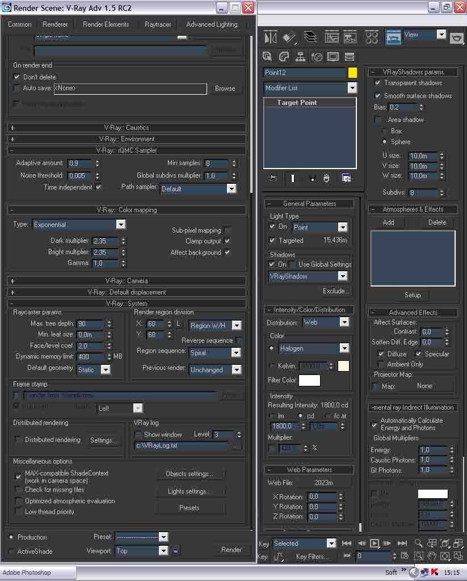467x581 pixels.
Task: Open the Layer Manager icon
Action: tap(310, 37)
